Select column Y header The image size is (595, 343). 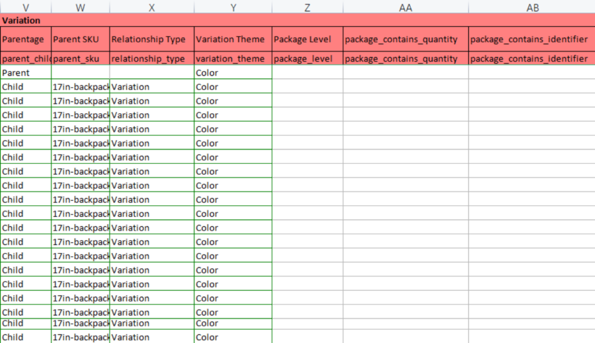click(x=233, y=7)
